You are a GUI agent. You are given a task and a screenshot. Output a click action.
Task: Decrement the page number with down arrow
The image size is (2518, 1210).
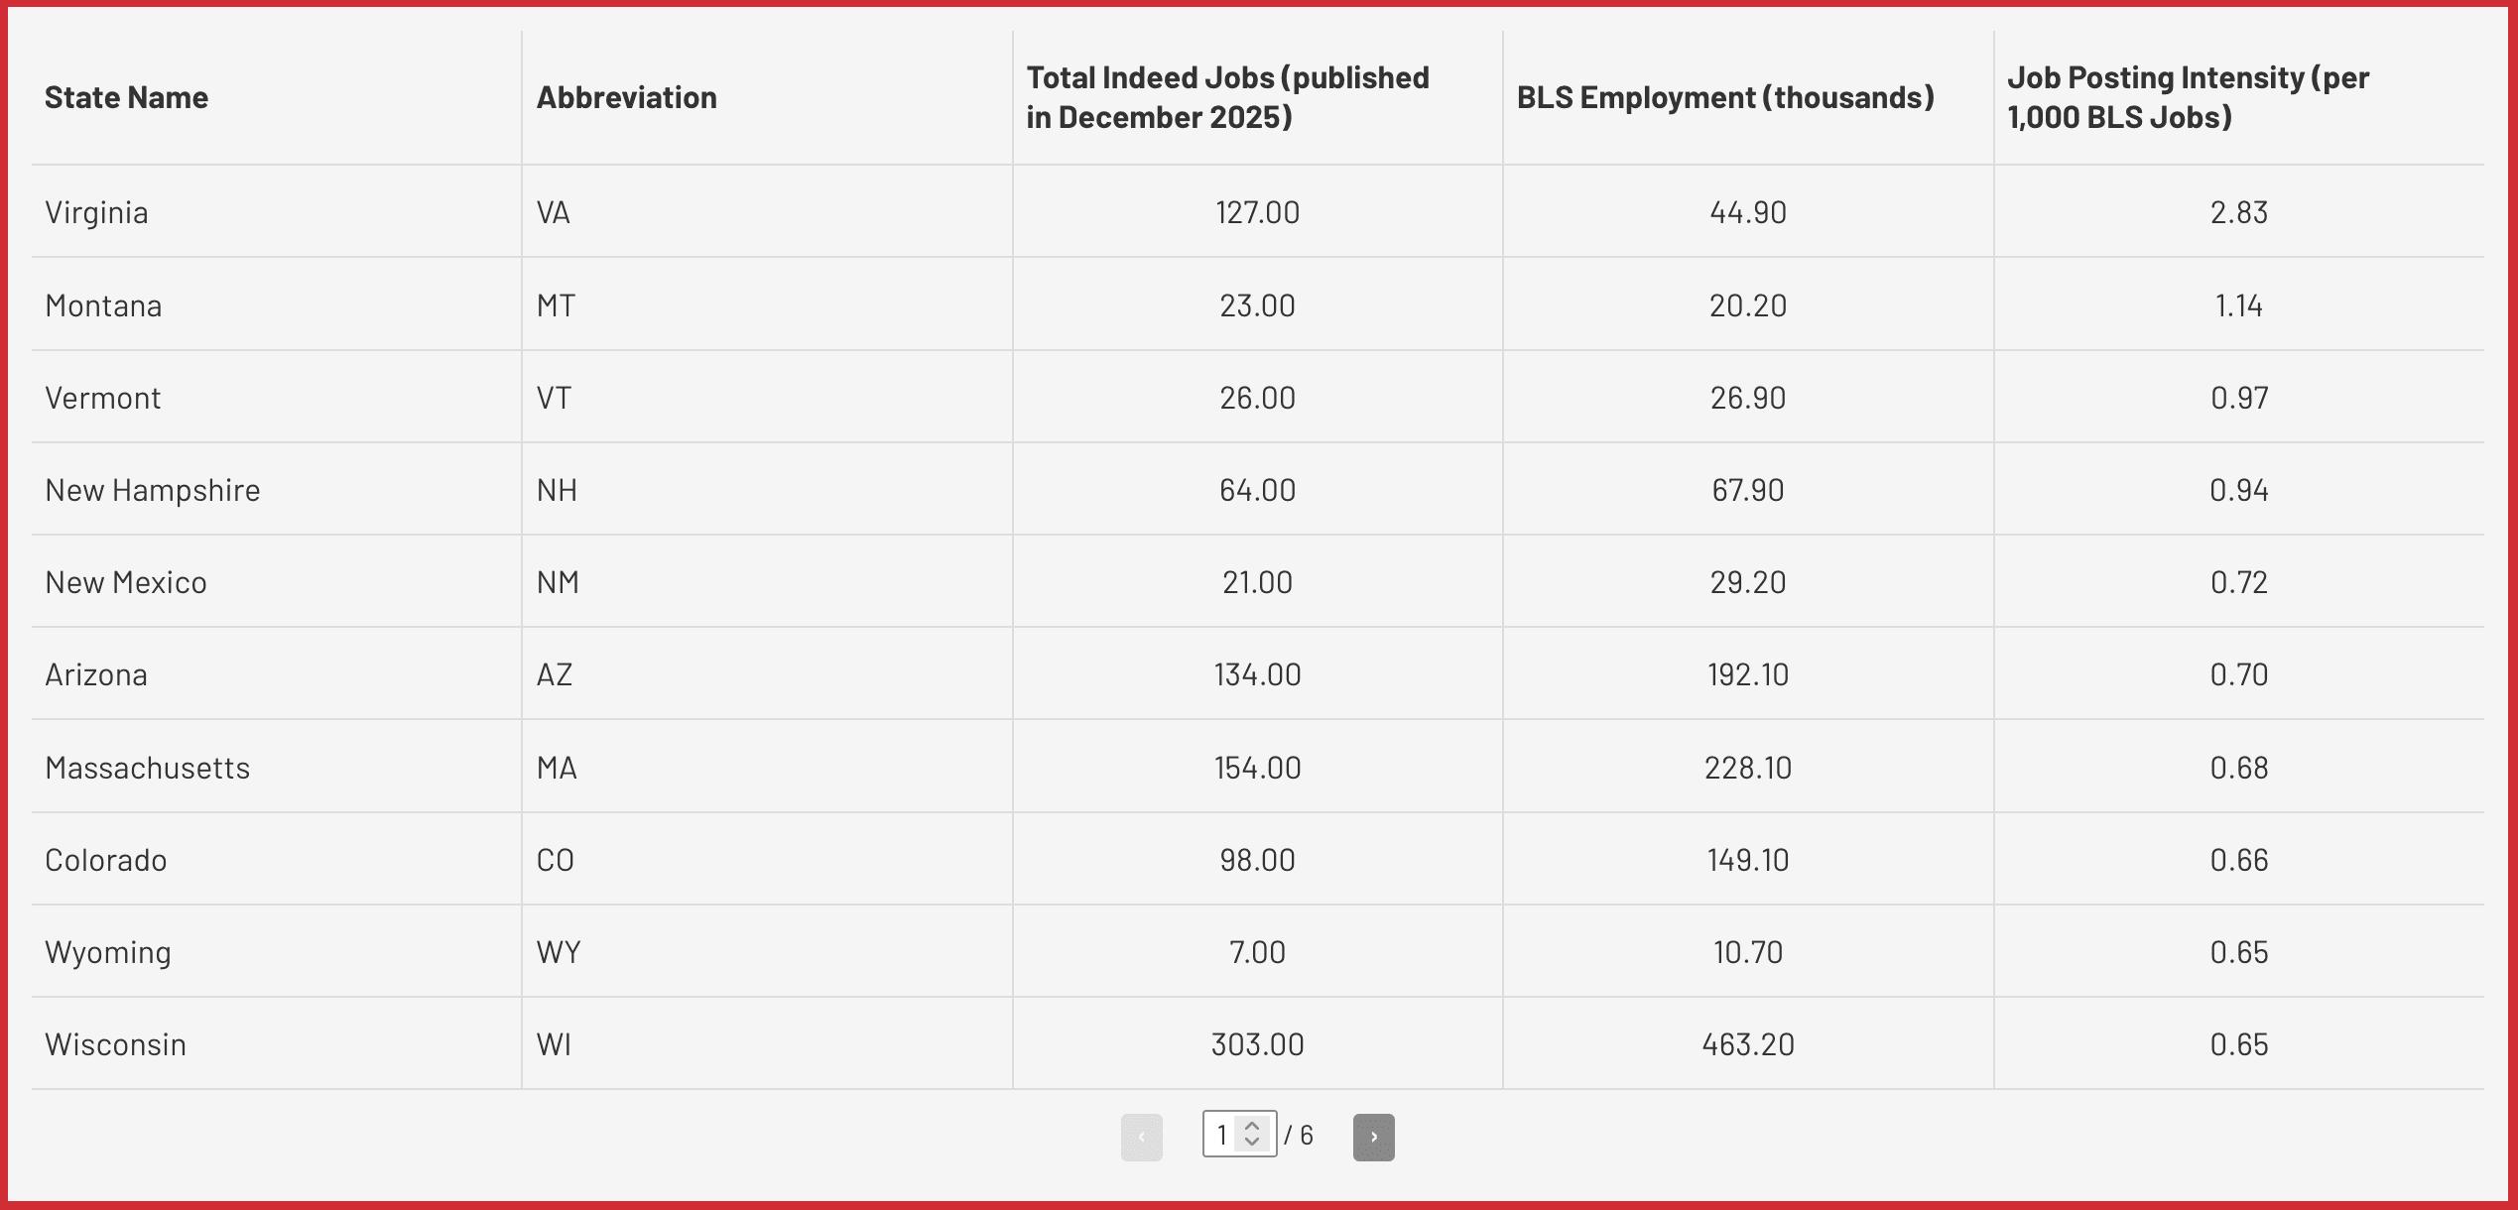click(1252, 1143)
